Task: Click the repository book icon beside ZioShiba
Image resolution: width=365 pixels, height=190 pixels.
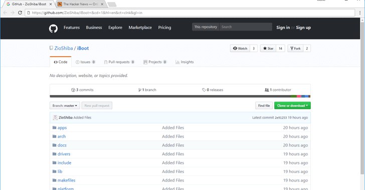Action: 51,48
